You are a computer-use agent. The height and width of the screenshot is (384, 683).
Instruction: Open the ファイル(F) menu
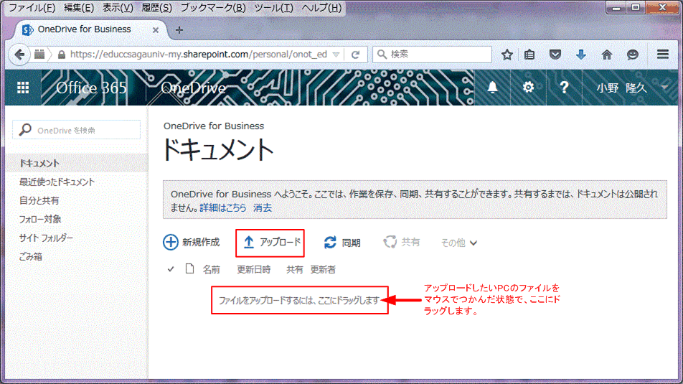32,8
